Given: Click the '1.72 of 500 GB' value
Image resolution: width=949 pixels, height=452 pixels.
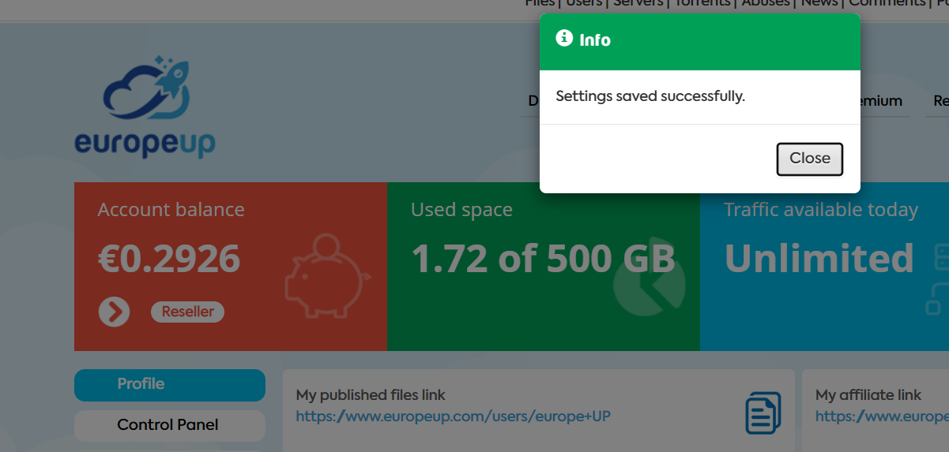Looking at the screenshot, I should (544, 258).
